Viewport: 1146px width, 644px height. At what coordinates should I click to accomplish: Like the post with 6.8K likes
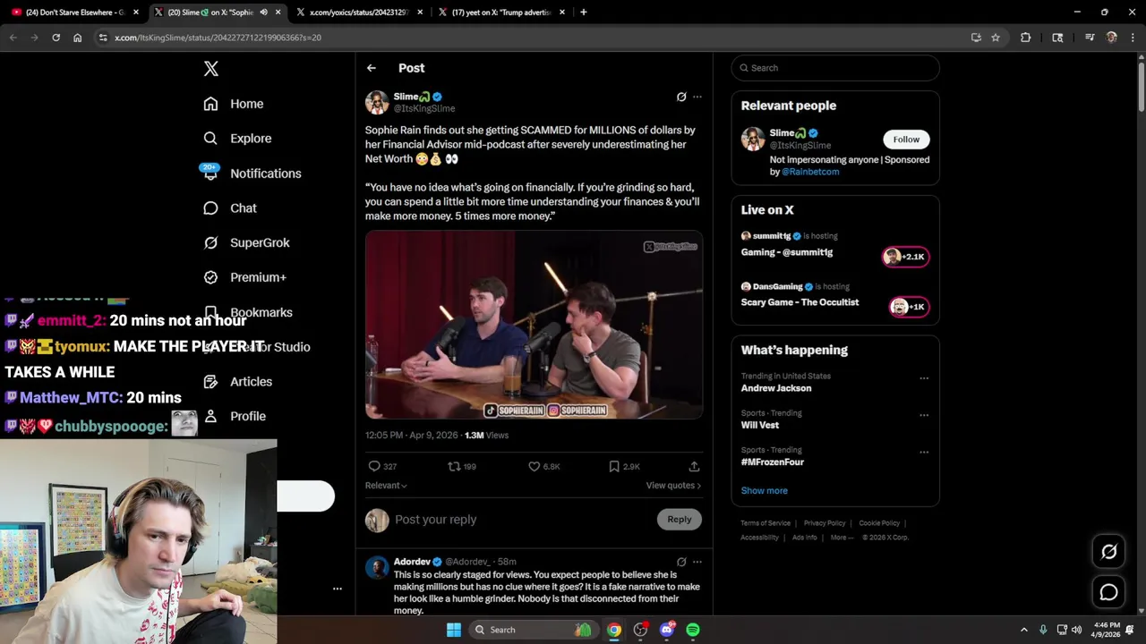coord(535,466)
